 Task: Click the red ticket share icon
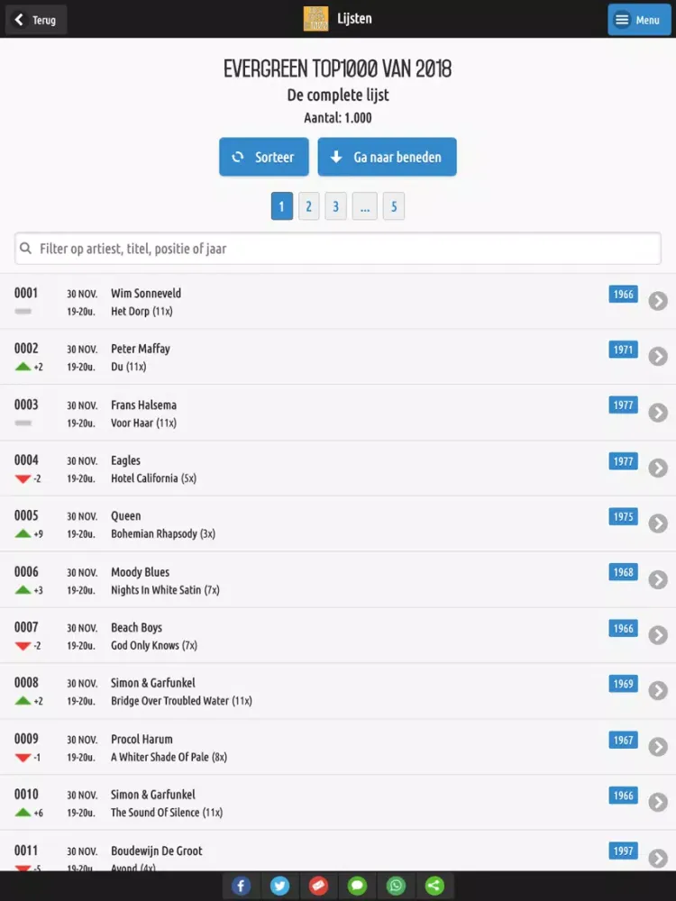(318, 886)
